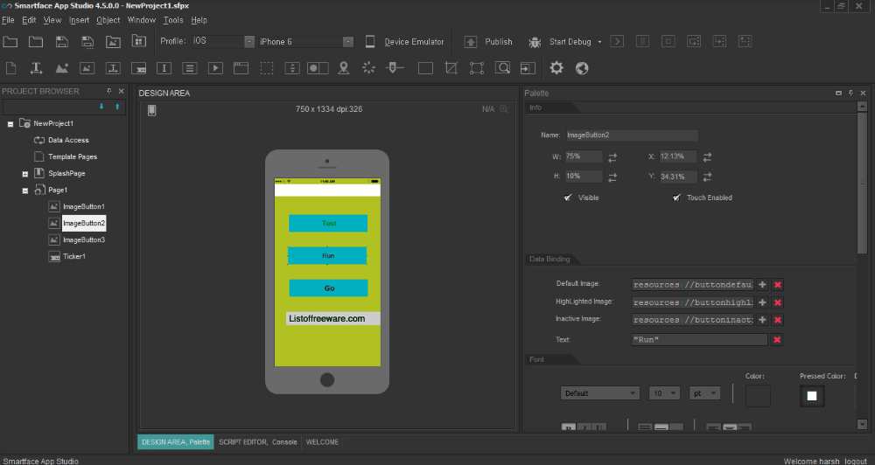Click the Palette scrollbar down arrow
Image resolution: width=875 pixels, height=465 pixels.
(862, 425)
